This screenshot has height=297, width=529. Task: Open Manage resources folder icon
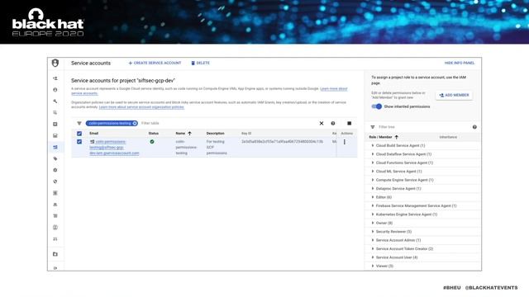point(55,254)
